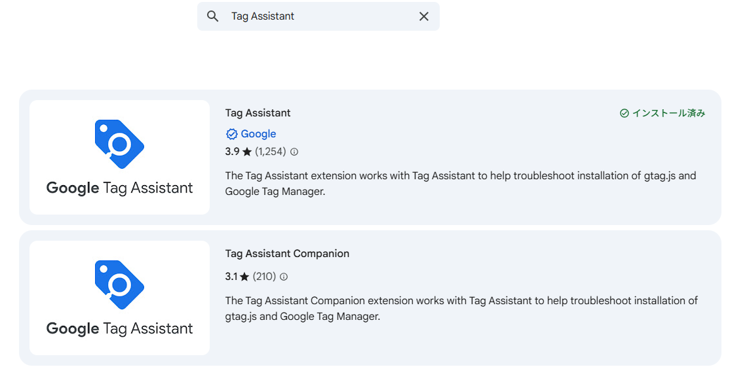Click the Tag Assistant search input field
Image resolution: width=730 pixels, height=367 pixels.
[318, 16]
